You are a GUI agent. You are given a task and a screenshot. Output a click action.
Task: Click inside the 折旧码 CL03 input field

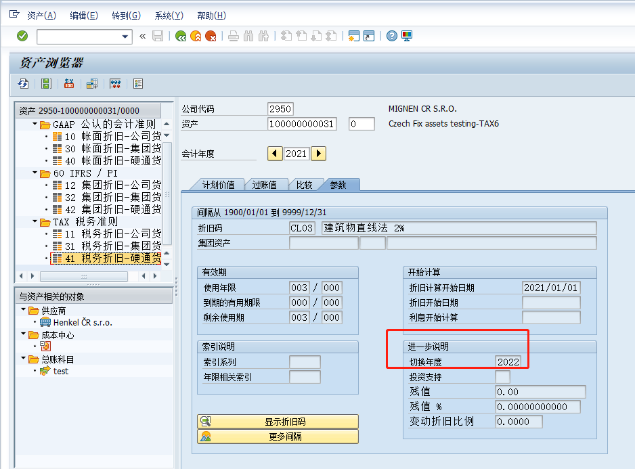click(302, 228)
